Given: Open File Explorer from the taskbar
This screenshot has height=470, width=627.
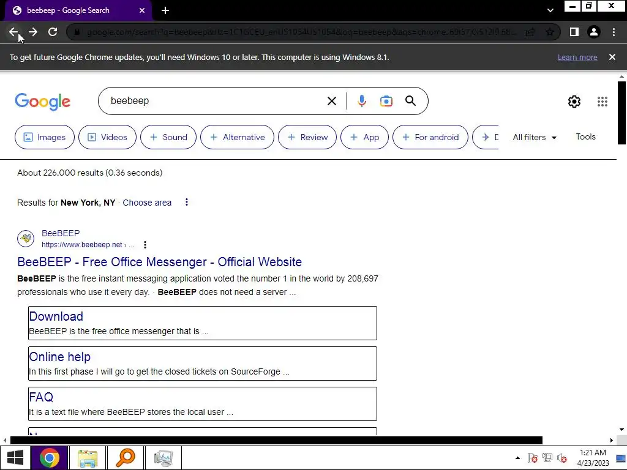Looking at the screenshot, I should coord(88,458).
